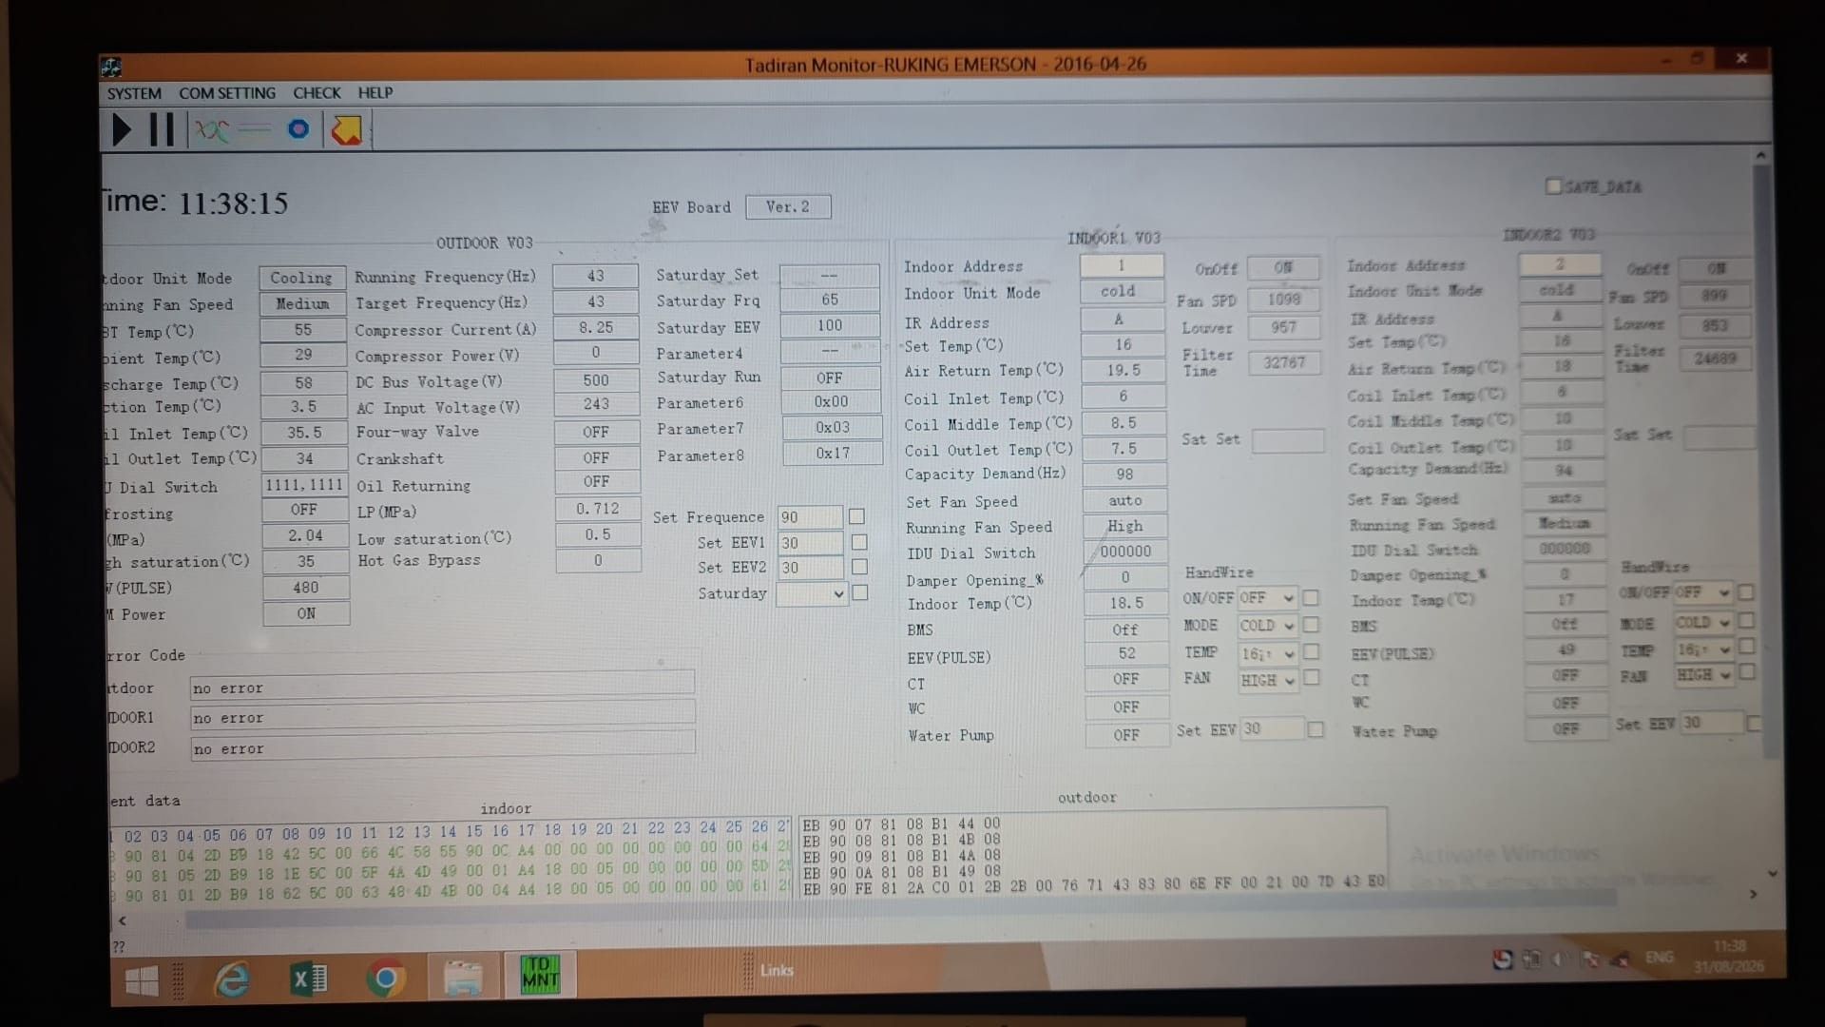The height and width of the screenshot is (1027, 1825).
Task: Open the HELP menu
Action: click(375, 93)
